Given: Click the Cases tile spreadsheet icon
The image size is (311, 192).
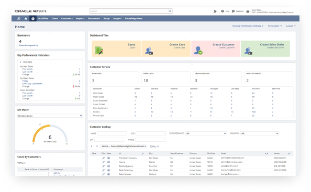Looking at the screenshot, I should pos(99,50).
